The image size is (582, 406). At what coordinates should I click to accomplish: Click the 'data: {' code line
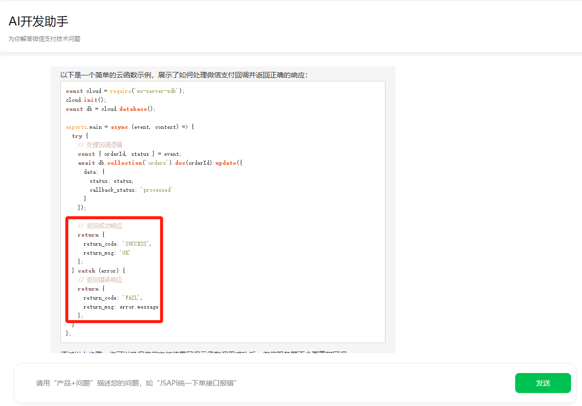point(94,172)
